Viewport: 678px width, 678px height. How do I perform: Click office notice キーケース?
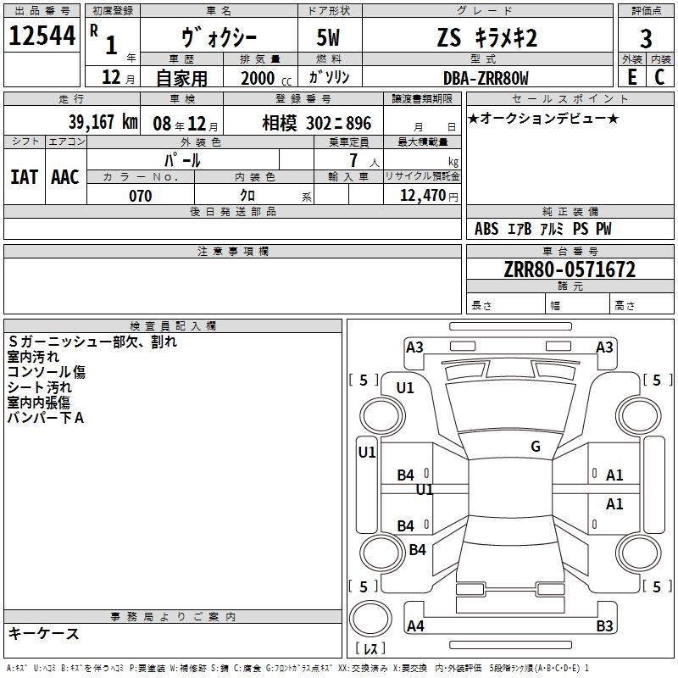44,633
